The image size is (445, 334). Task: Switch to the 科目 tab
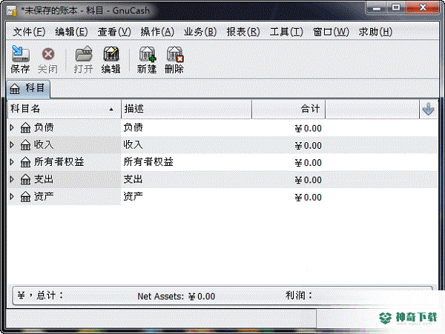pos(28,89)
